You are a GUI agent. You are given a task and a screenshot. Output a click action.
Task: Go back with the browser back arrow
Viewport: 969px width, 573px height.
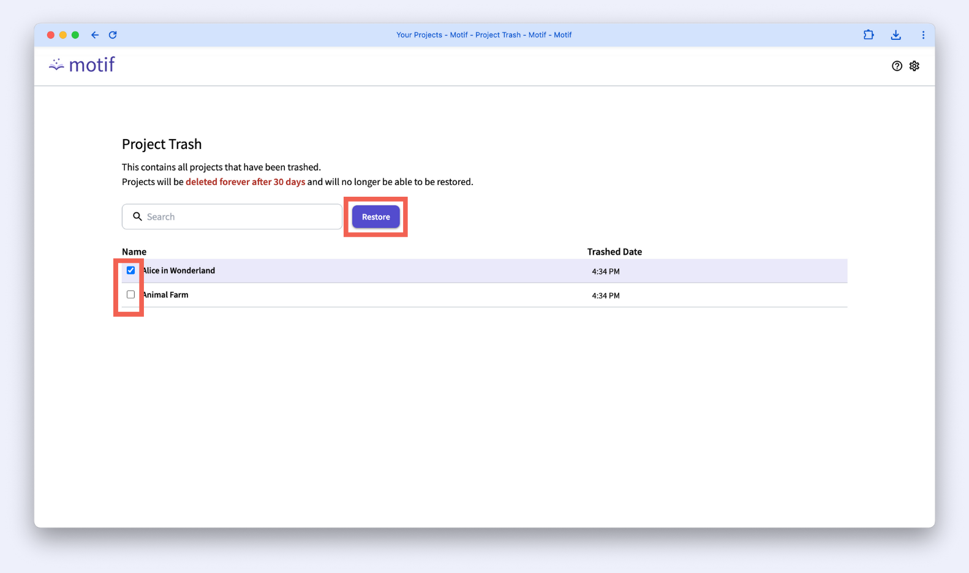click(x=95, y=35)
